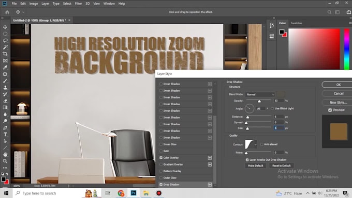352x198 pixels.
Task: Select the Line tool
Action: click(x=5, y=147)
